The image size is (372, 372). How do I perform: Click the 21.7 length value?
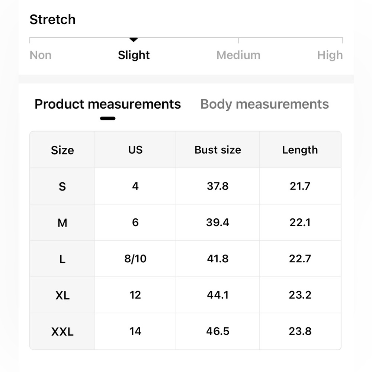click(x=300, y=186)
